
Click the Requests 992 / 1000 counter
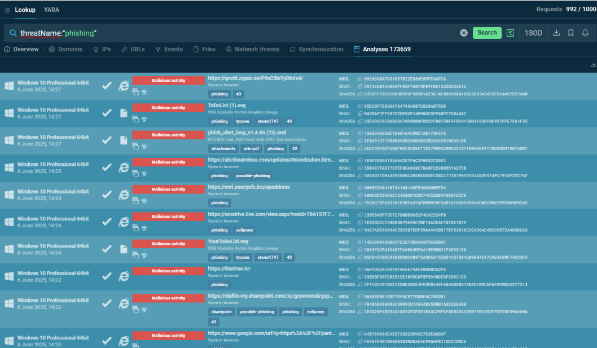point(566,9)
